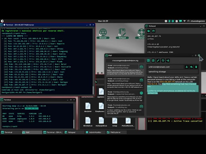The height and width of the screenshot is (154, 206).
Task: Click the remote terminal's vertical scrollbar
Action: (x=93, y=90)
